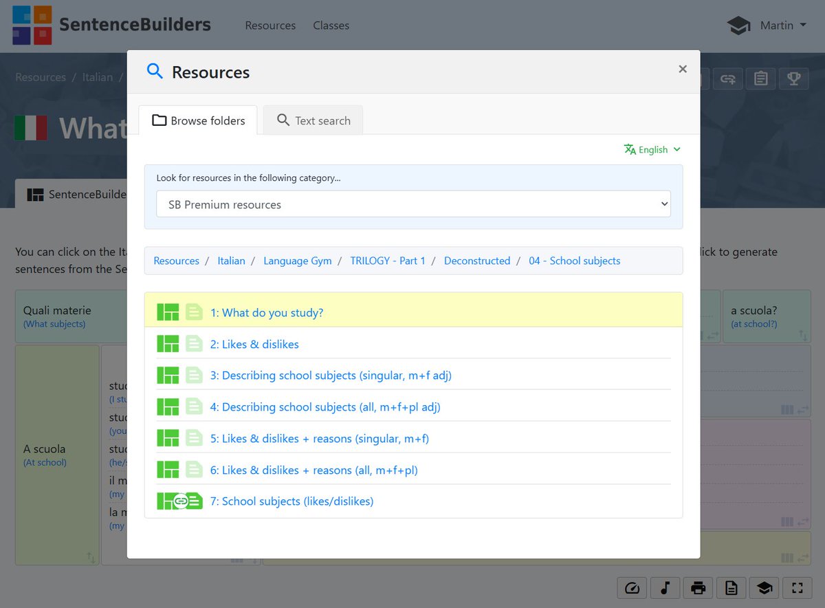Open '7: School subjects (likes/dislikes)' resource
This screenshot has width=825, height=608.
click(291, 501)
